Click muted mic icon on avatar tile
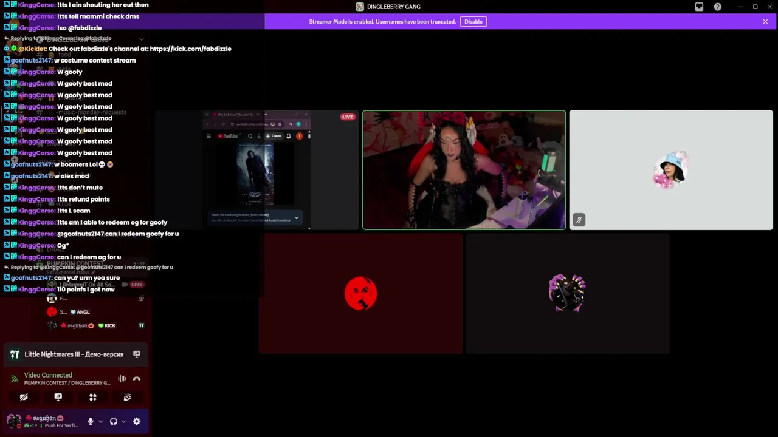Viewport: 778px width, 437px height. [579, 220]
